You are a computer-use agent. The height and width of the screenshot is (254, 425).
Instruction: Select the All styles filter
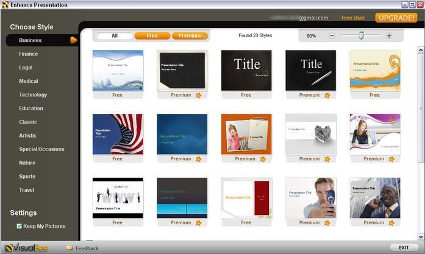click(x=115, y=36)
